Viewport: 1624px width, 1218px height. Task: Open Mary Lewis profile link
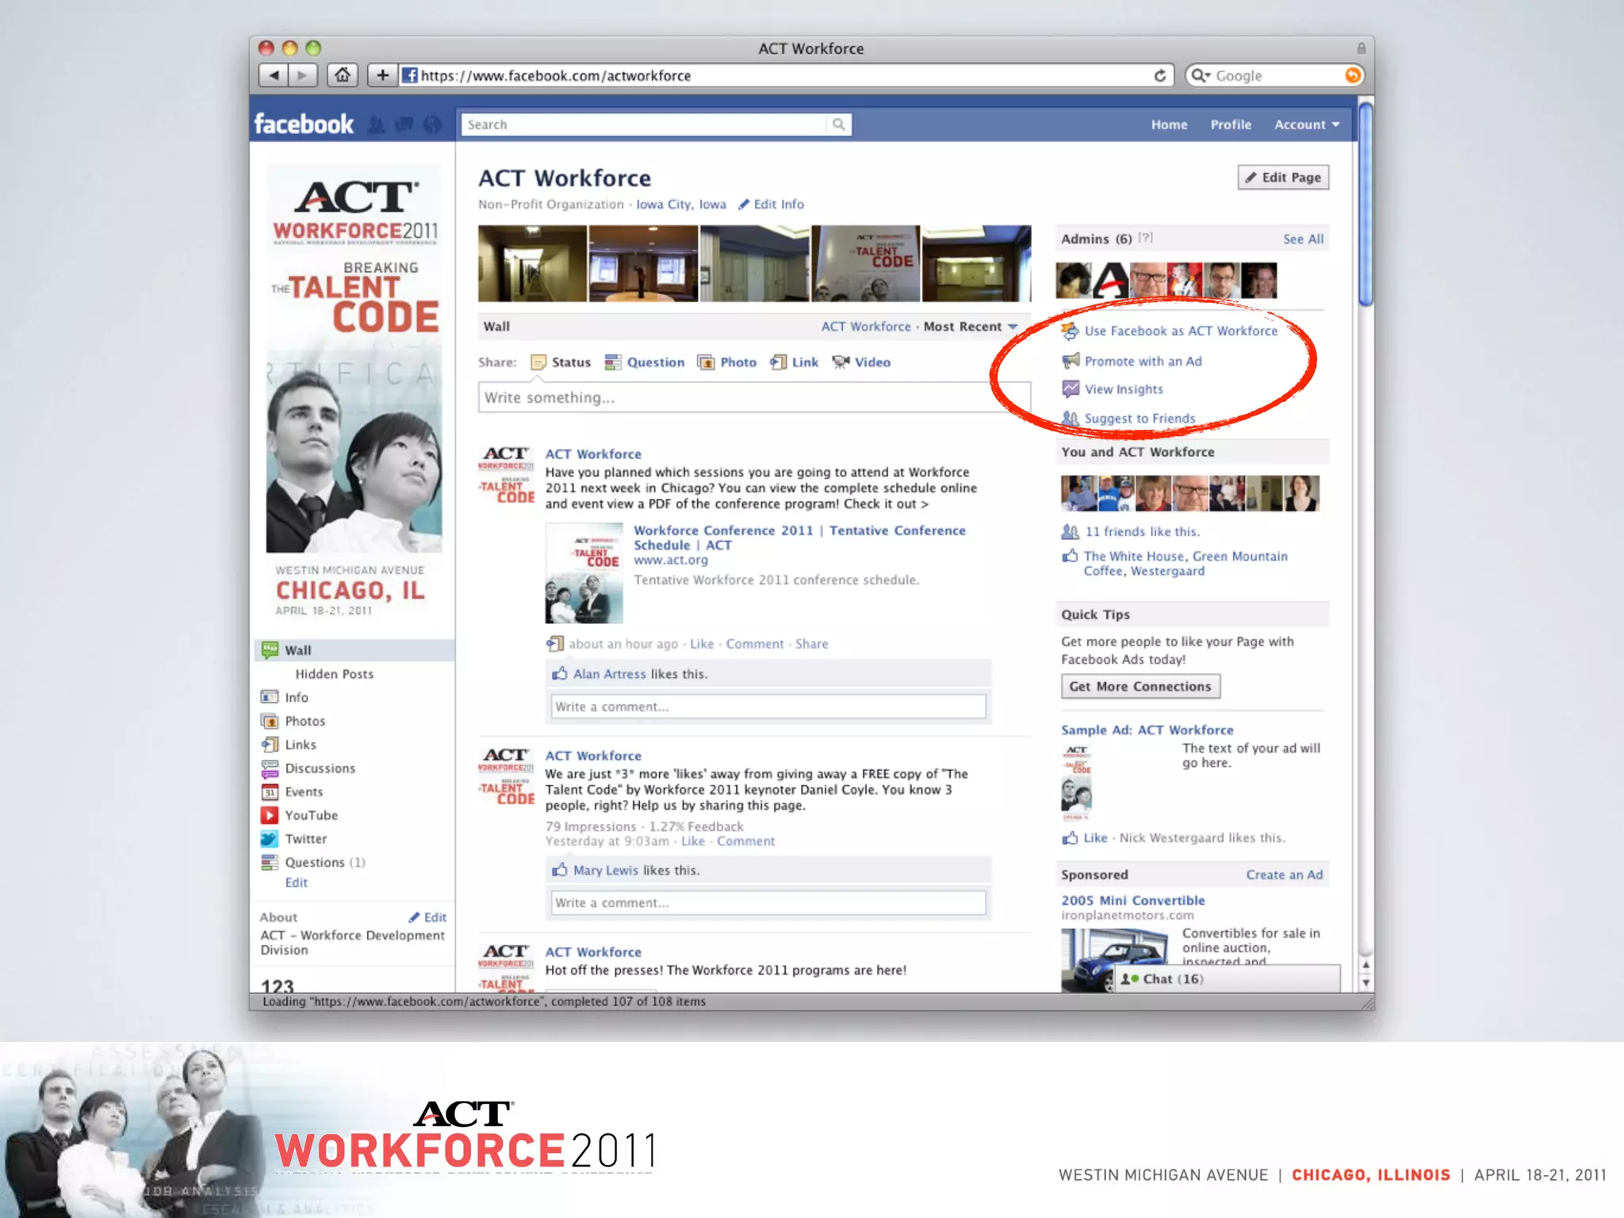[605, 871]
